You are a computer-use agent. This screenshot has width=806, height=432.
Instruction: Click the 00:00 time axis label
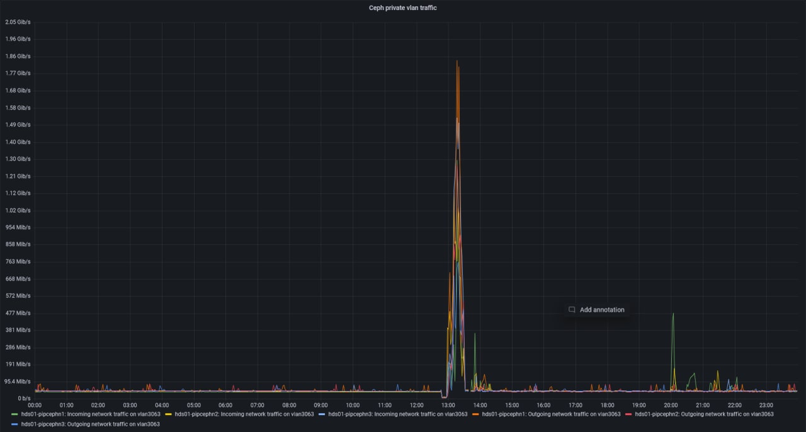click(x=35, y=405)
